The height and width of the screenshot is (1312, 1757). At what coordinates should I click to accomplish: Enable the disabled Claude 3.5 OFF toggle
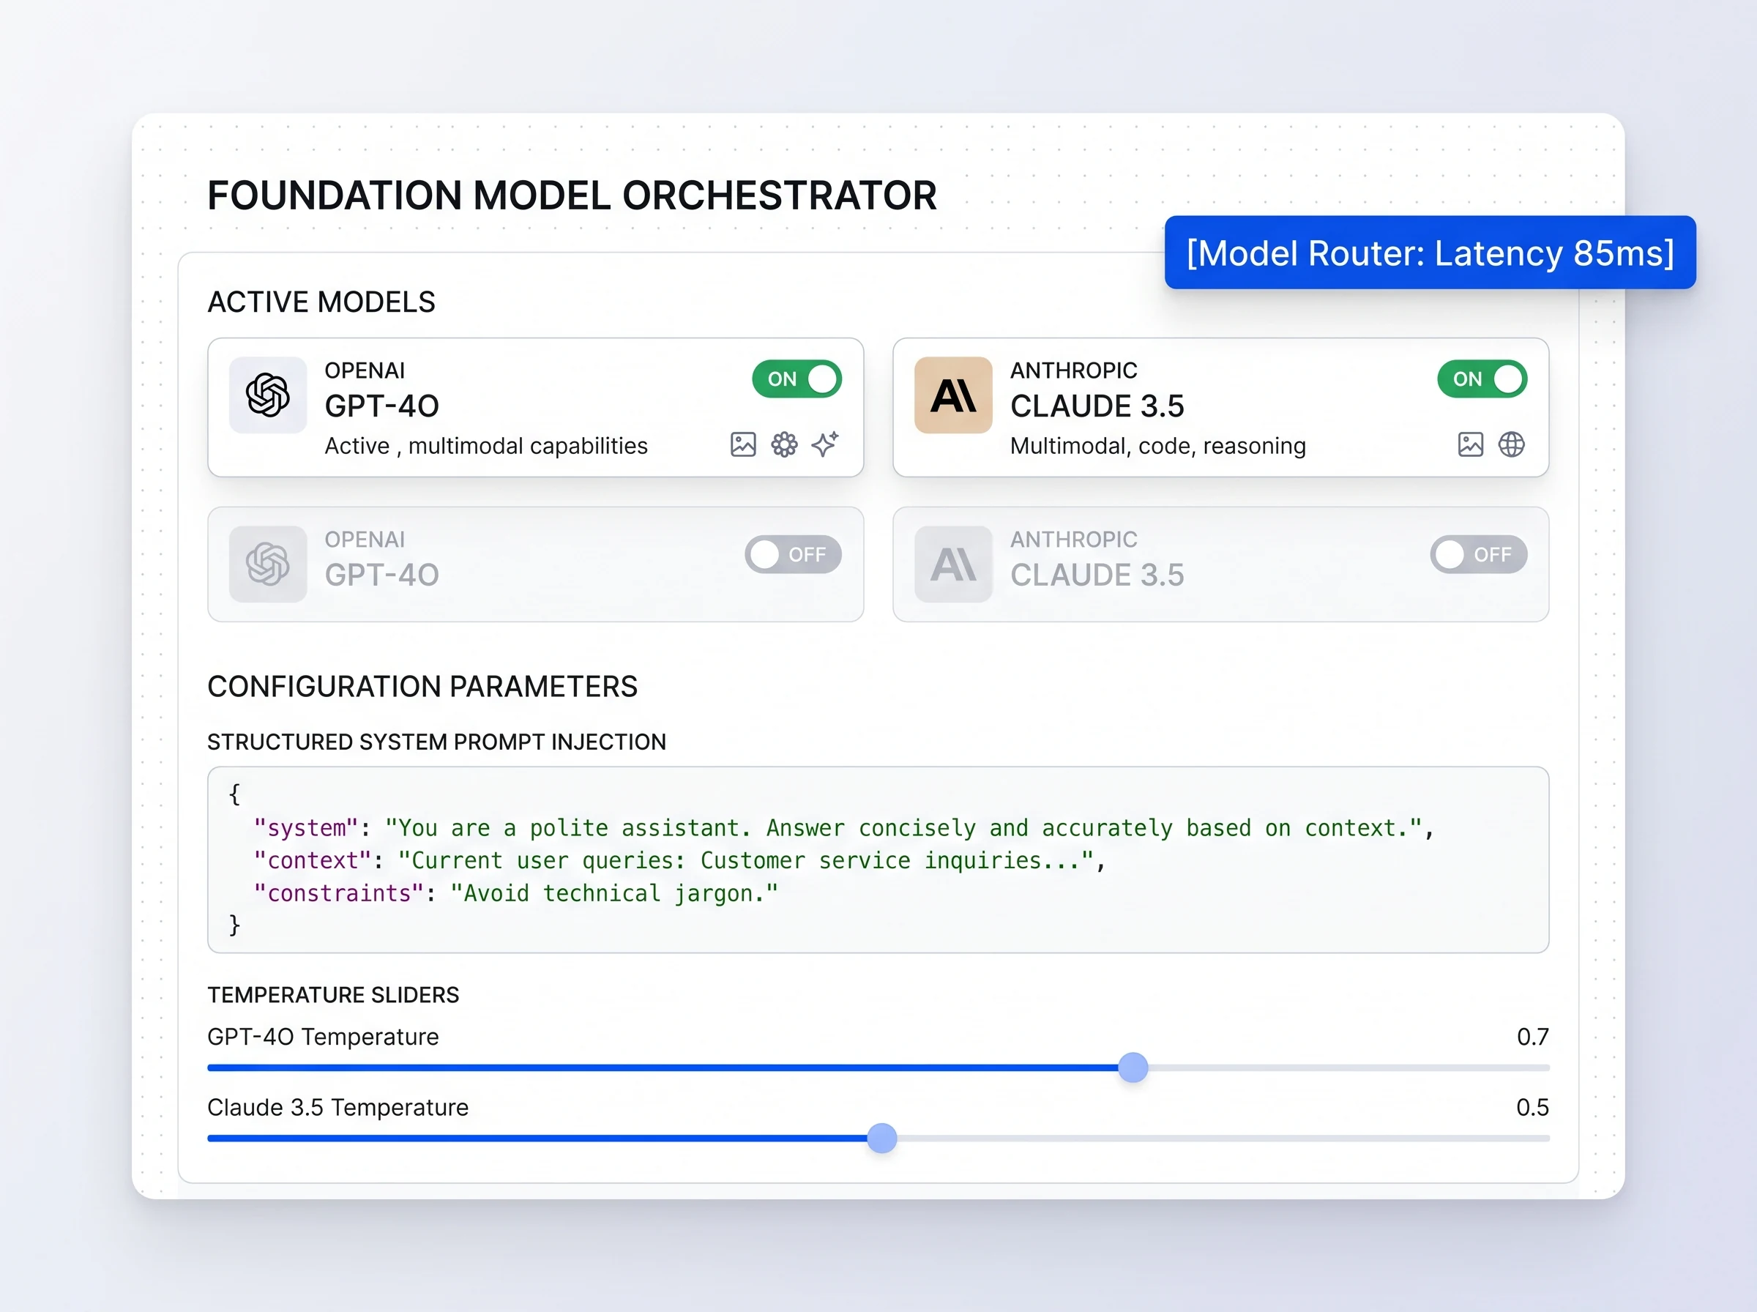pos(1478,554)
